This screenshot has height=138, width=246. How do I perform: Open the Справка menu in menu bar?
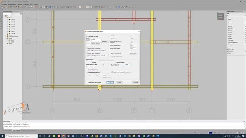pos(36,4)
